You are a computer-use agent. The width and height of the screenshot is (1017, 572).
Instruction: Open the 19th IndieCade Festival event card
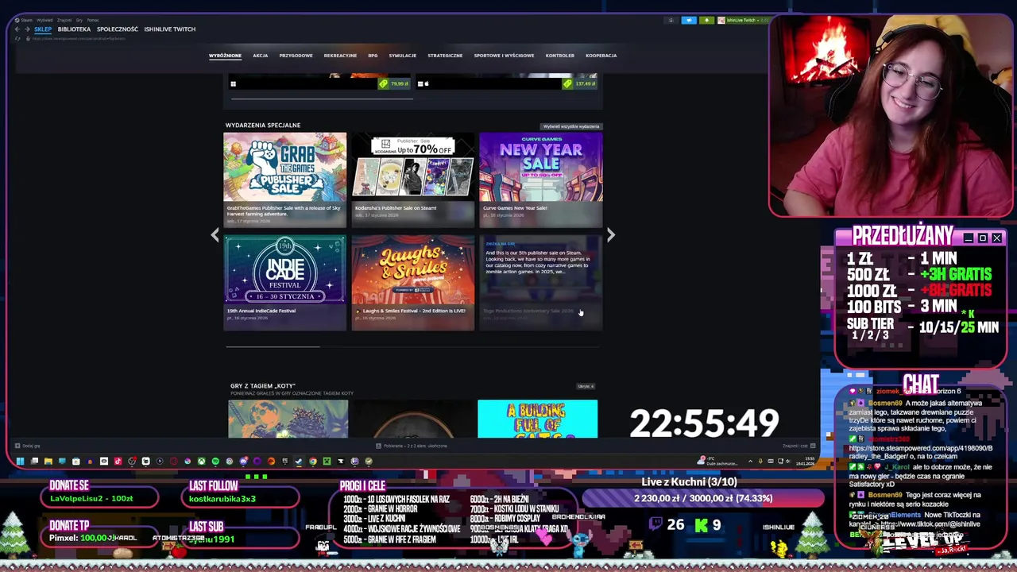point(284,282)
